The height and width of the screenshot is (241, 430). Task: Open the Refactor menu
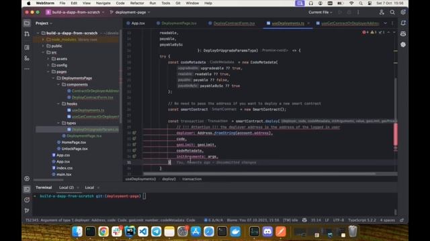click(137, 3)
